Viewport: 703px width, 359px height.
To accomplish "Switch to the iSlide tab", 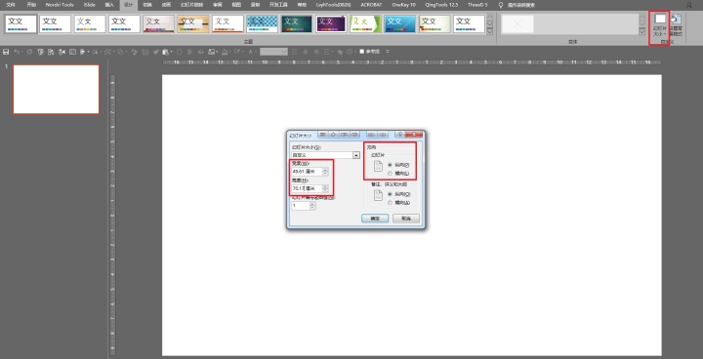I will [89, 5].
